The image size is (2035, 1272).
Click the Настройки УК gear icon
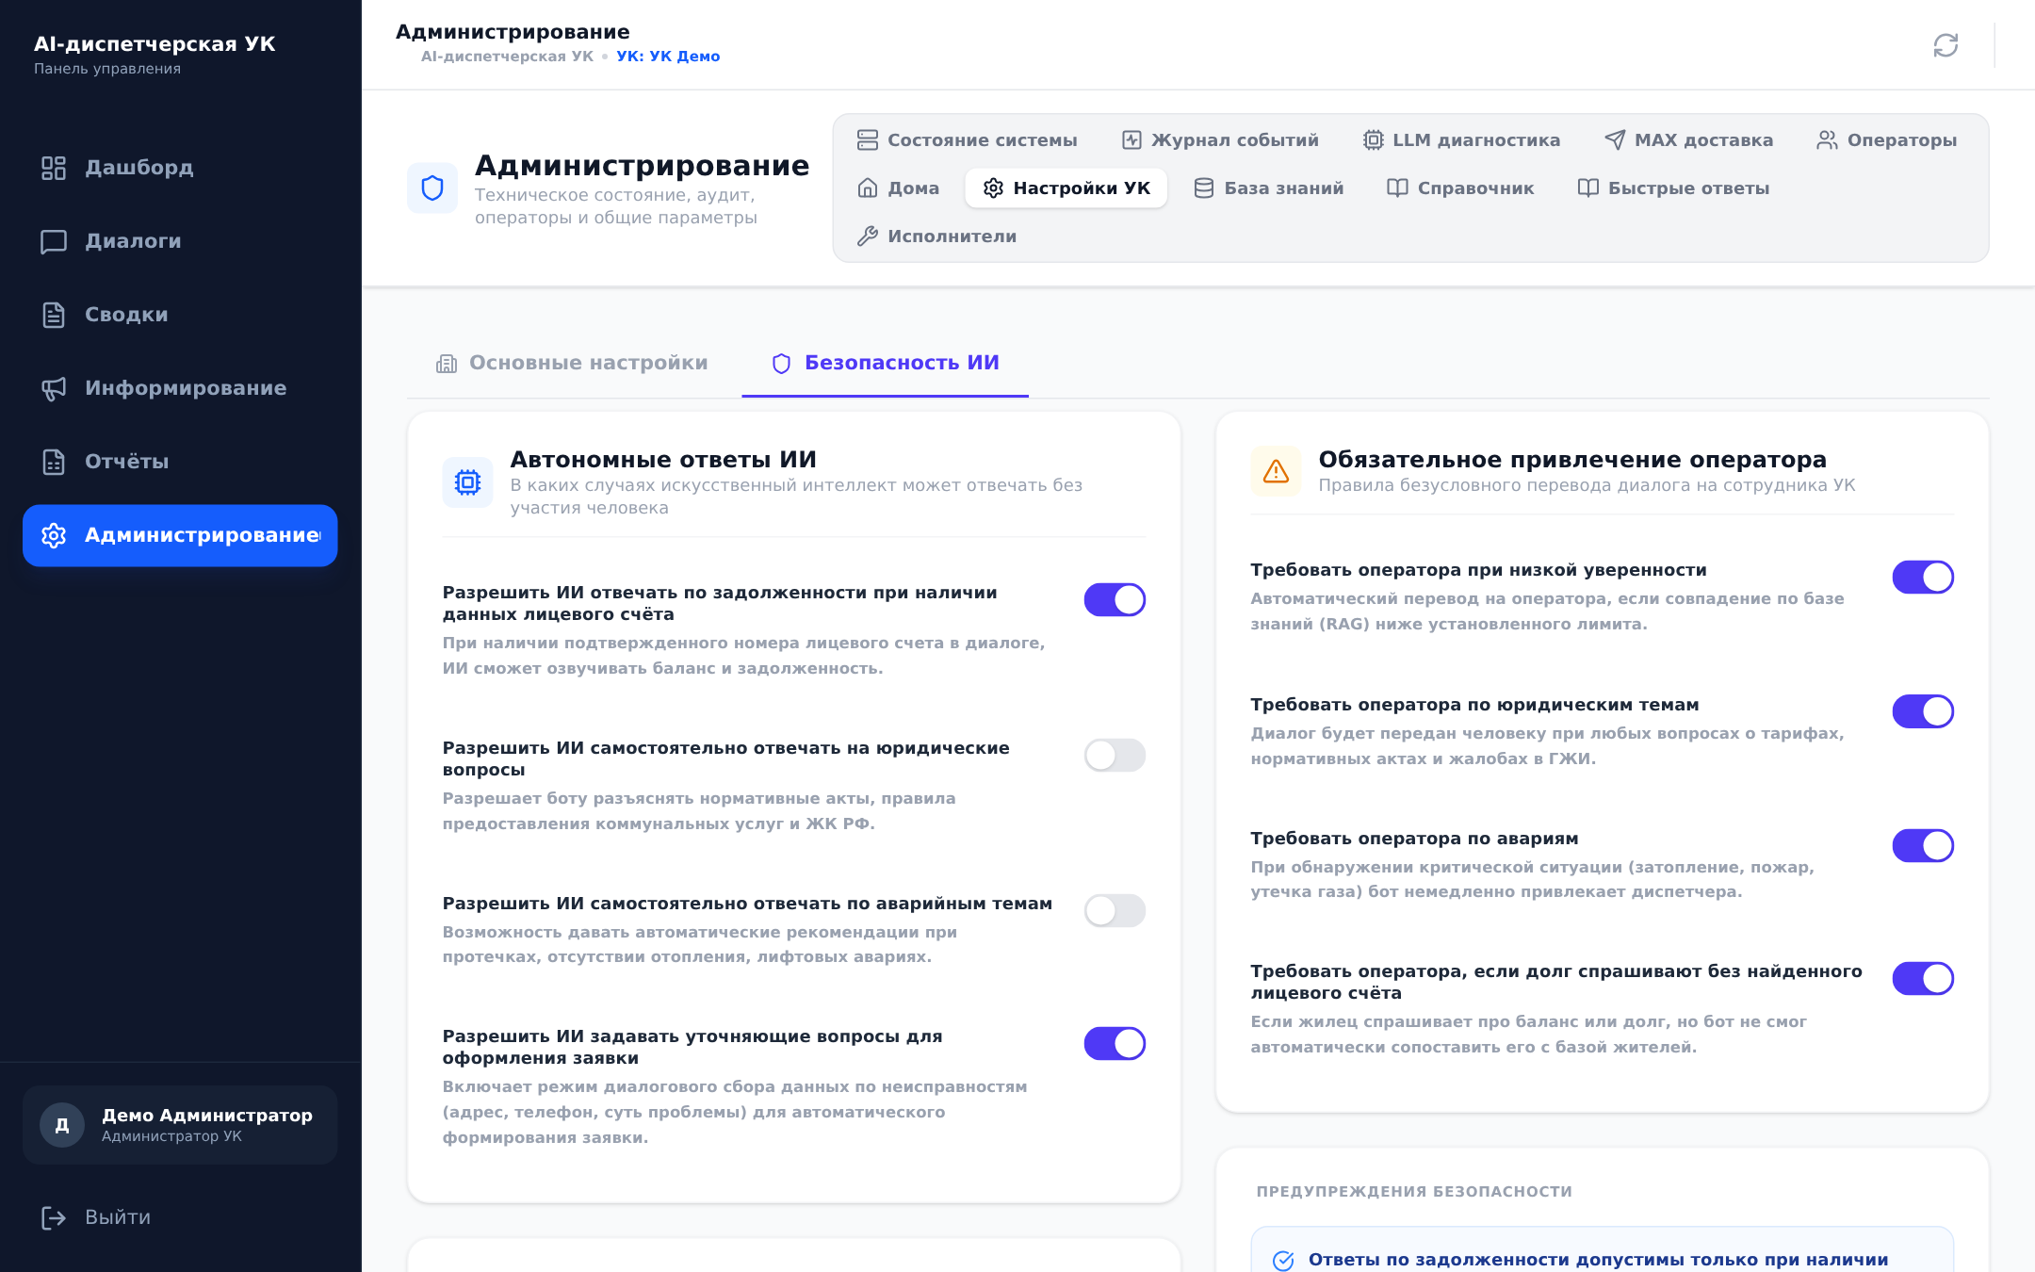coord(993,188)
